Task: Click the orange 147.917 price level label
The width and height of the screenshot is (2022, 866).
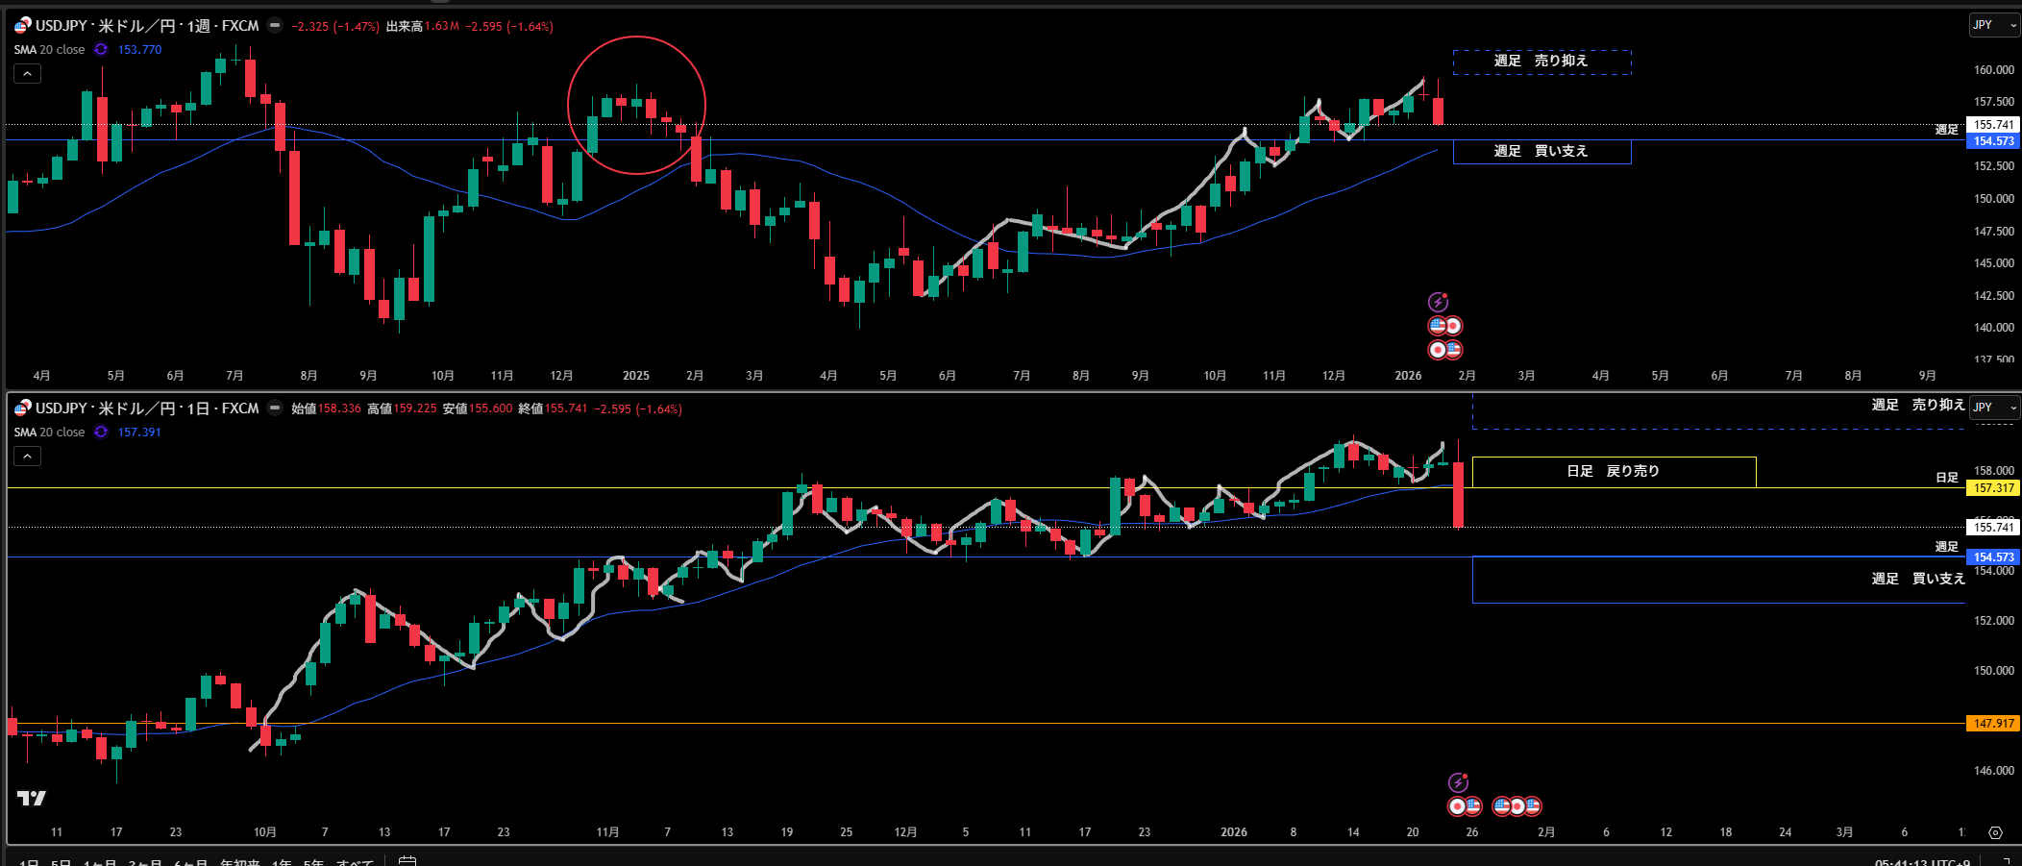Action: pyautogui.click(x=1993, y=724)
